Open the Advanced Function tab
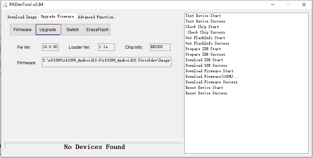This screenshot has height=158, width=313. (x=96, y=17)
